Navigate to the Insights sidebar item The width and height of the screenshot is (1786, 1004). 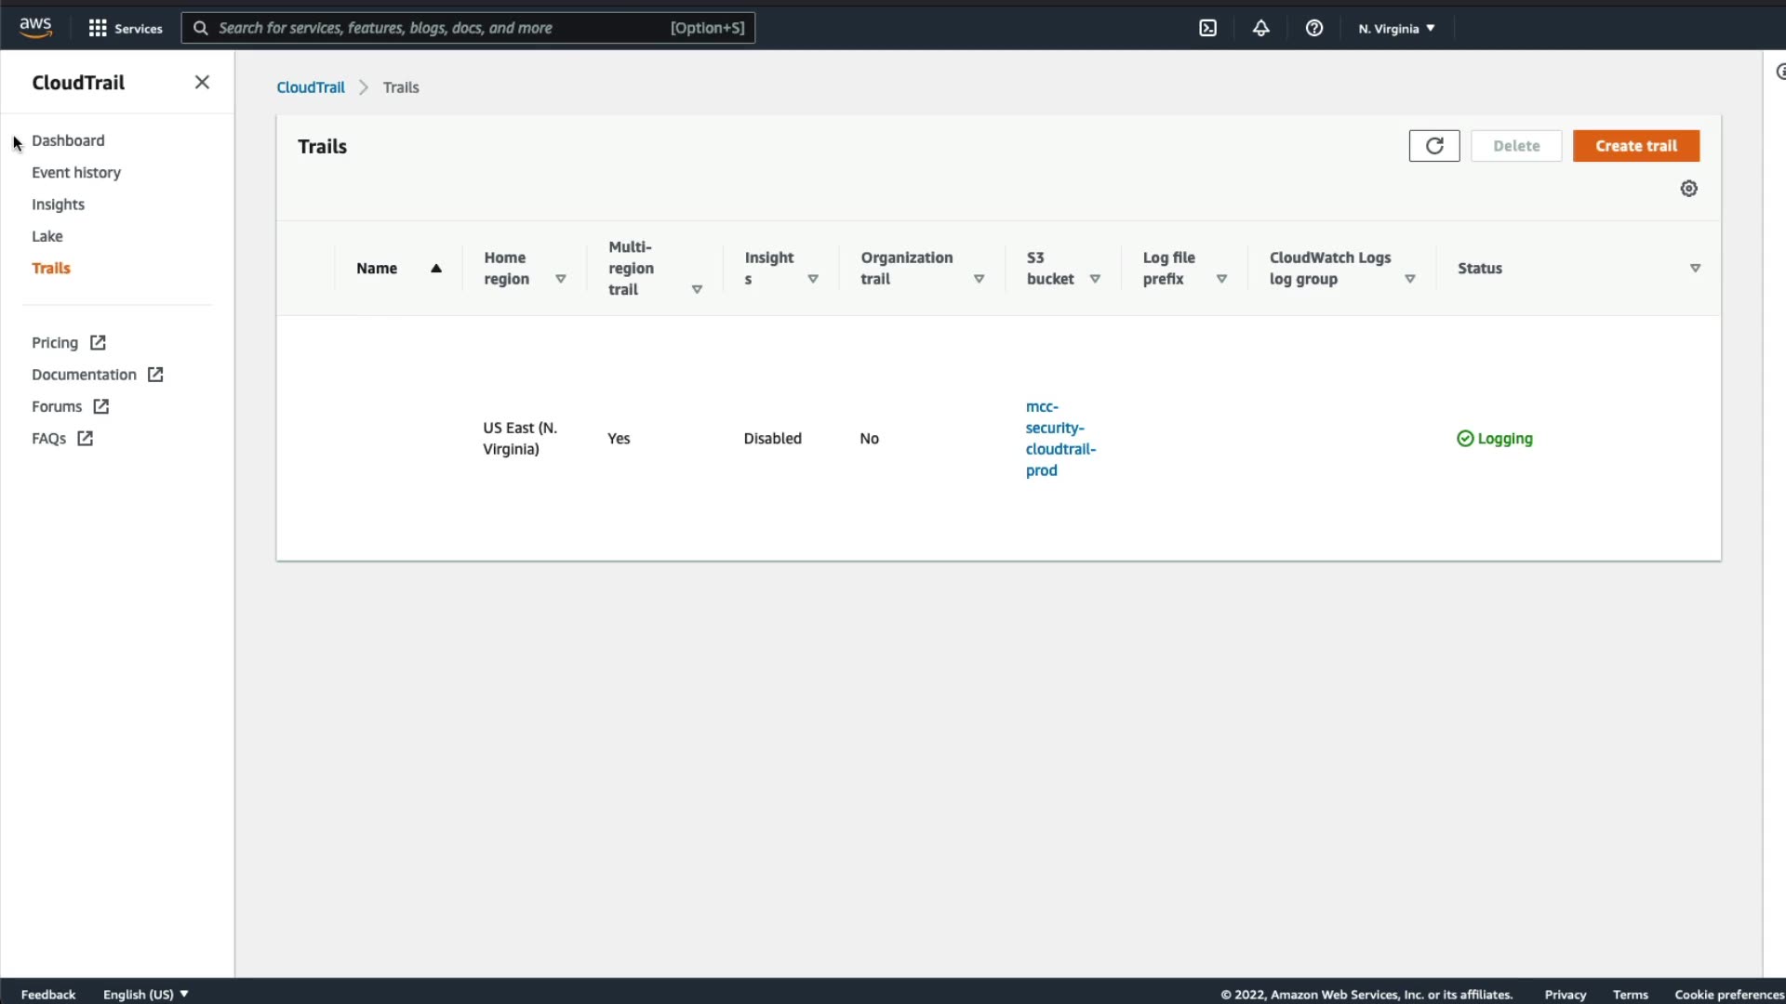58,205
